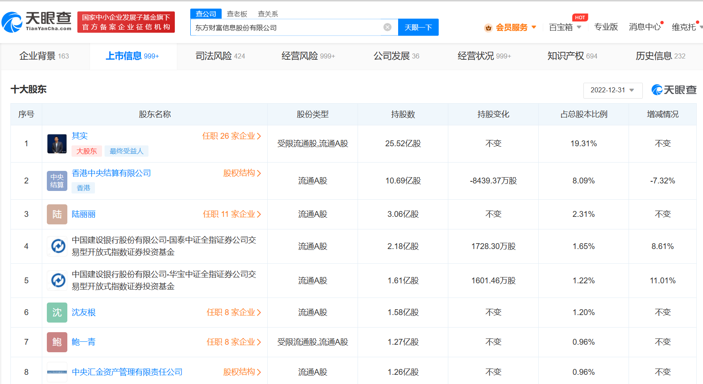Select the 11.01% increase cell
Screen dimensions: 703x384
click(663, 281)
